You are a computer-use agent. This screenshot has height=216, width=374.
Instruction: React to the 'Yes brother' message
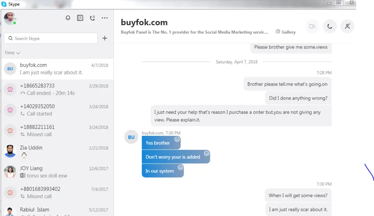(177, 139)
